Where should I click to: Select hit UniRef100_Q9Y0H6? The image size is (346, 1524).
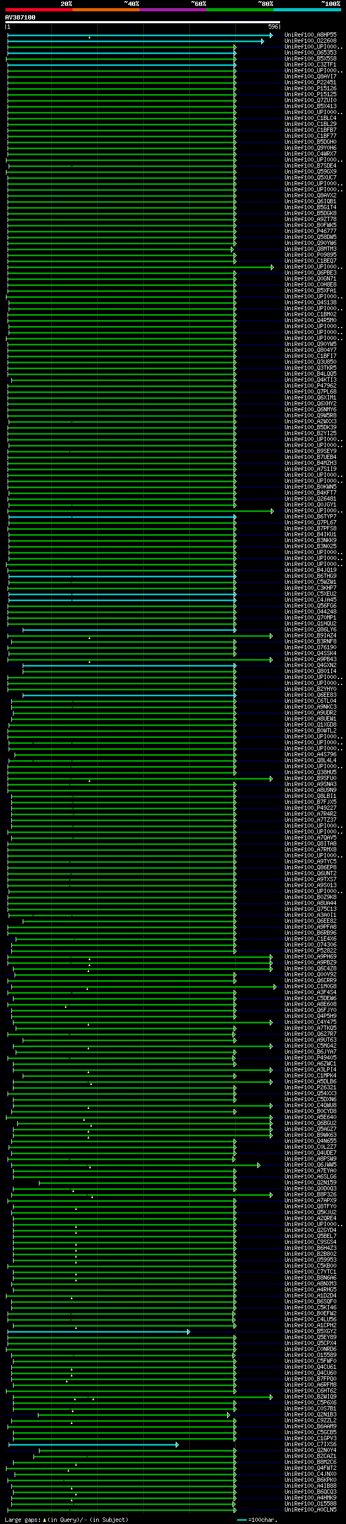310,149
